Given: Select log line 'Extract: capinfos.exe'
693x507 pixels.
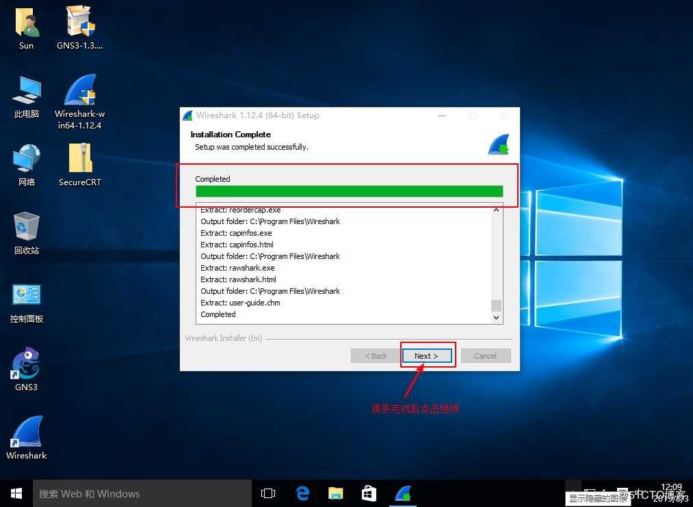Looking at the screenshot, I should (236, 233).
